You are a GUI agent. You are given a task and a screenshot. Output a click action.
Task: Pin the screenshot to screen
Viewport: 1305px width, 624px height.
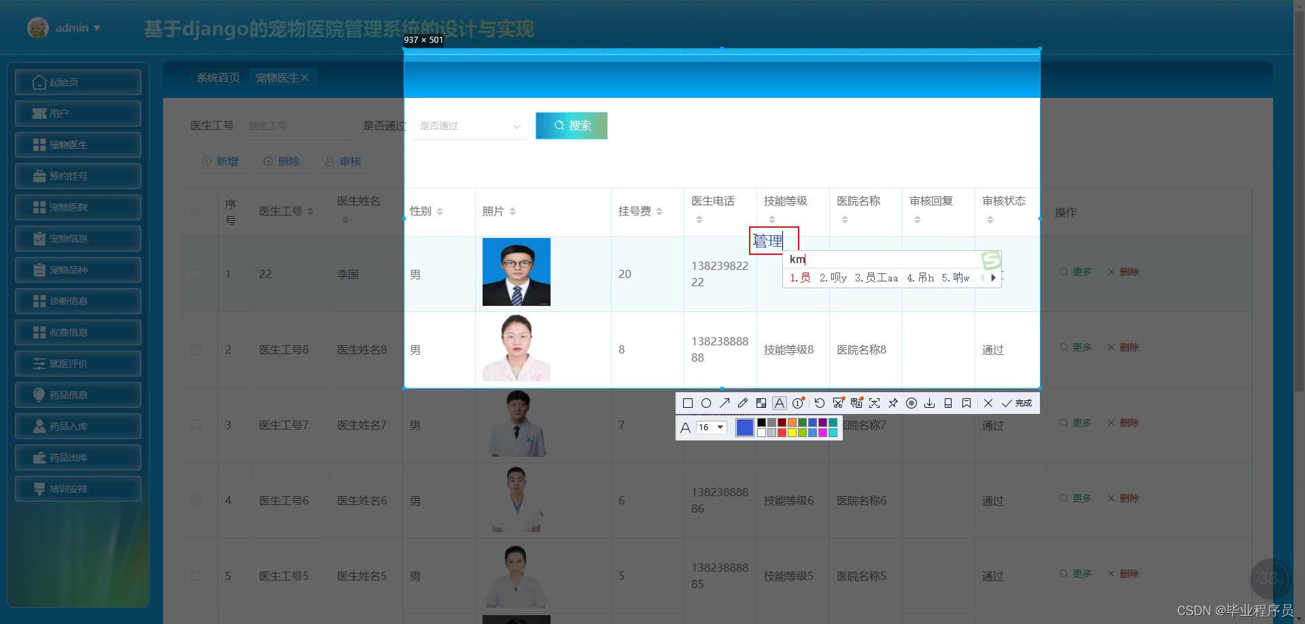[893, 403]
